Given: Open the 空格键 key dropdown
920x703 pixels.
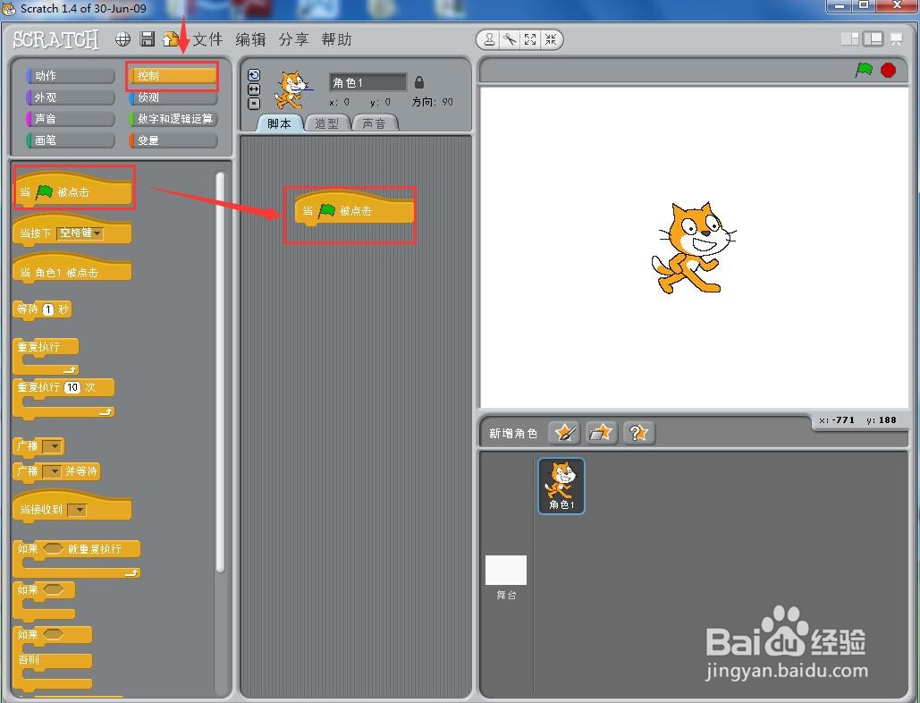Looking at the screenshot, I should coord(80,233).
